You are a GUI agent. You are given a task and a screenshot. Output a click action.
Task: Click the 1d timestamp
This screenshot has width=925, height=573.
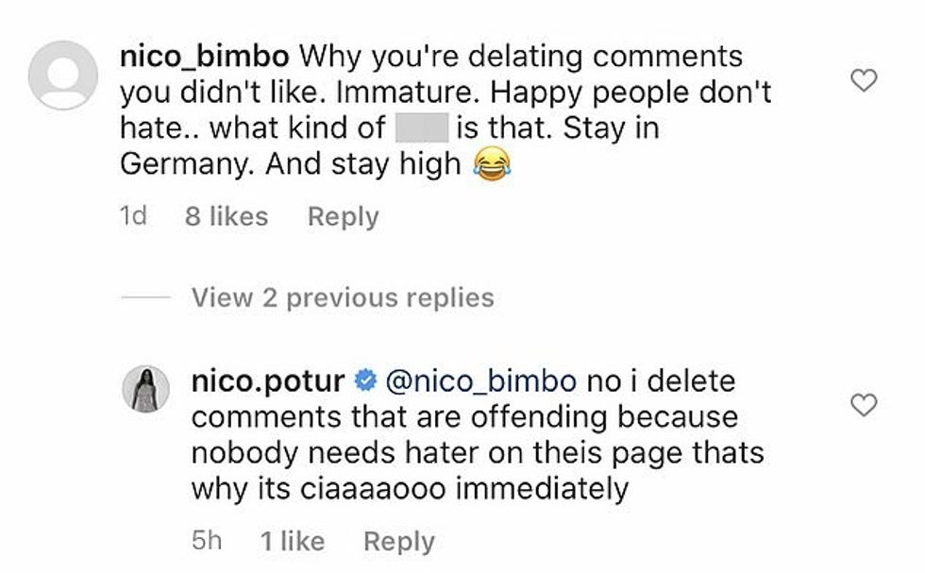[134, 217]
